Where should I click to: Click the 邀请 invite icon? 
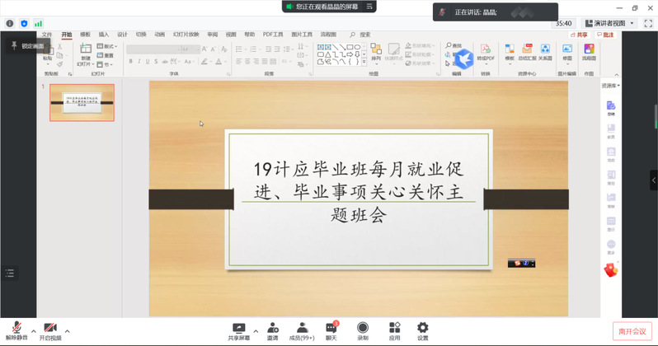272,328
